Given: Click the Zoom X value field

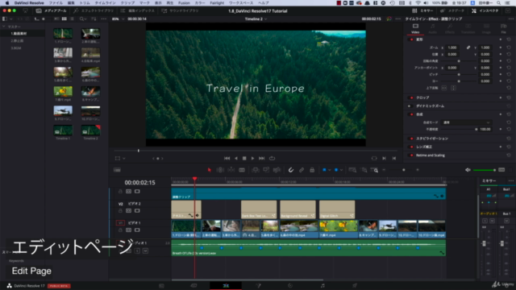Looking at the screenshot, I should click(453, 48).
